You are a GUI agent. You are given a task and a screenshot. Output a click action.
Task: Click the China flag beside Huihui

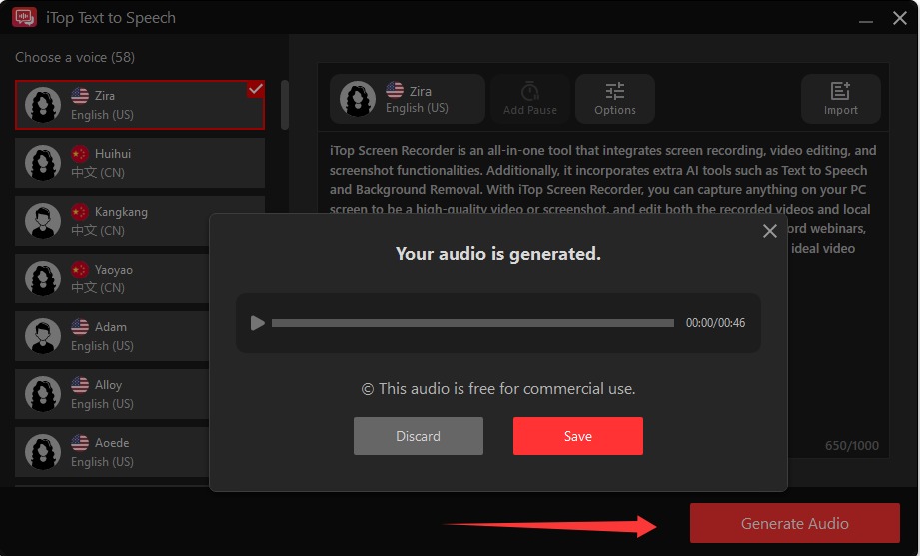[x=80, y=153]
